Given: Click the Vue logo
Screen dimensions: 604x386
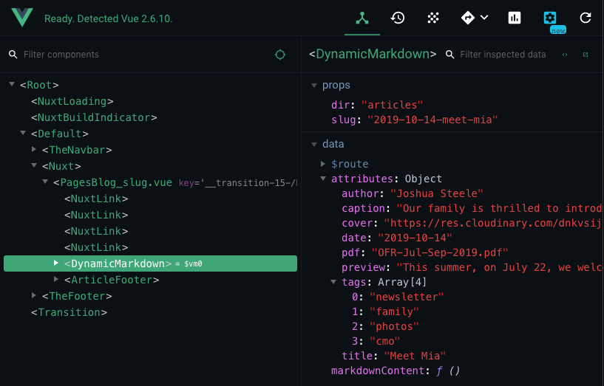Looking at the screenshot, I should (x=22, y=18).
